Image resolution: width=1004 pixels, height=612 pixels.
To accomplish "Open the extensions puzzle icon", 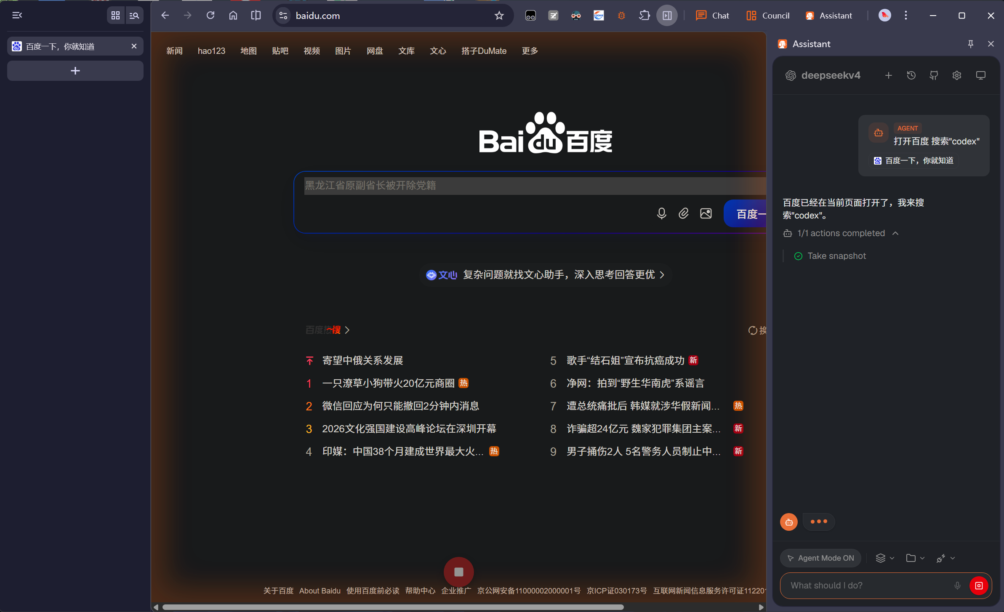I will pyautogui.click(x=644, y=16).
